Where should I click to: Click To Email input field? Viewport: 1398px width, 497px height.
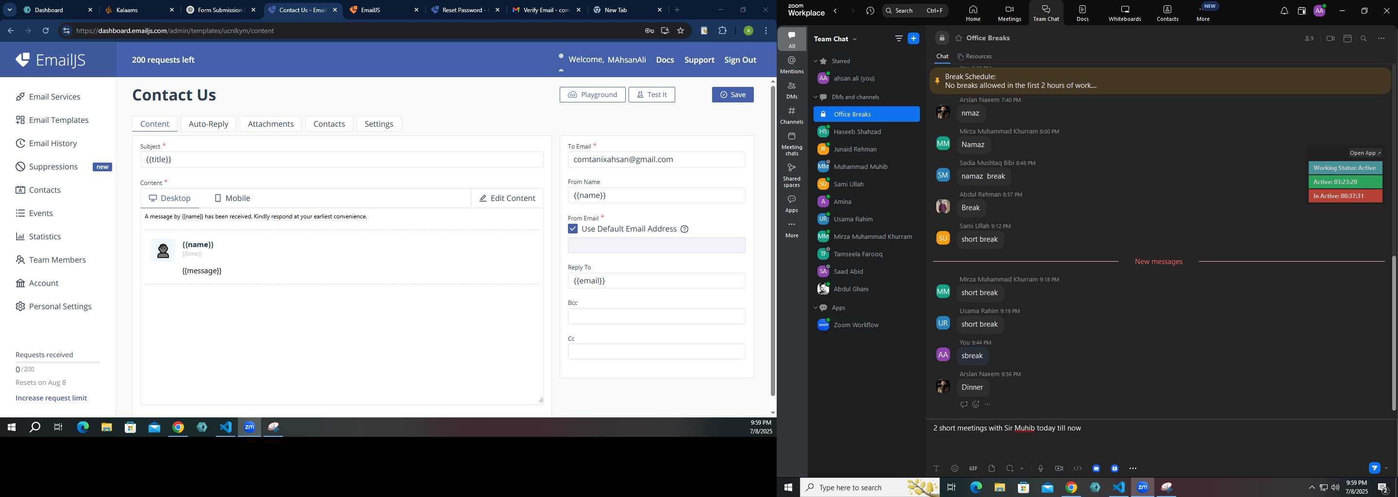coord(656,160)
